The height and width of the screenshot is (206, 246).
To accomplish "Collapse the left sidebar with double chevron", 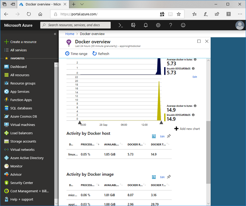I will [55, 34].
